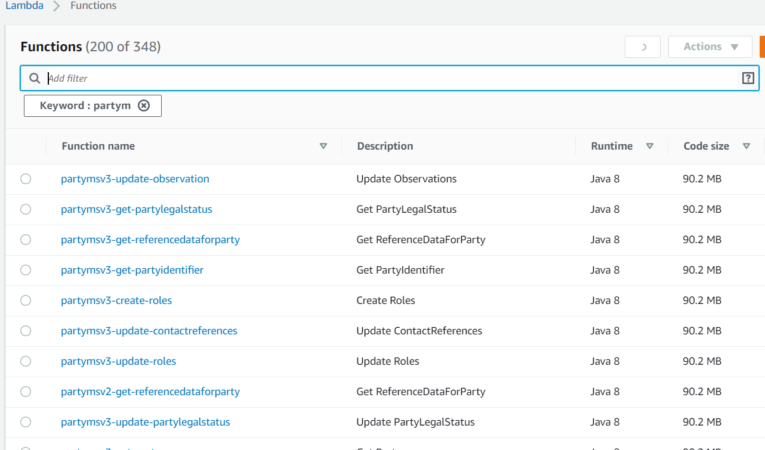Open partymsv3-get-partyidentifier function link
765x450 pixels.
click(x=132, y=270)
